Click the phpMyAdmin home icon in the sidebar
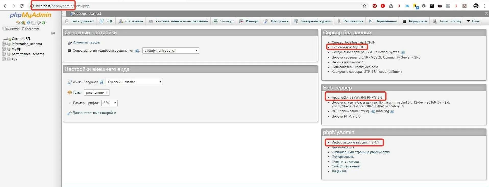 18,23
